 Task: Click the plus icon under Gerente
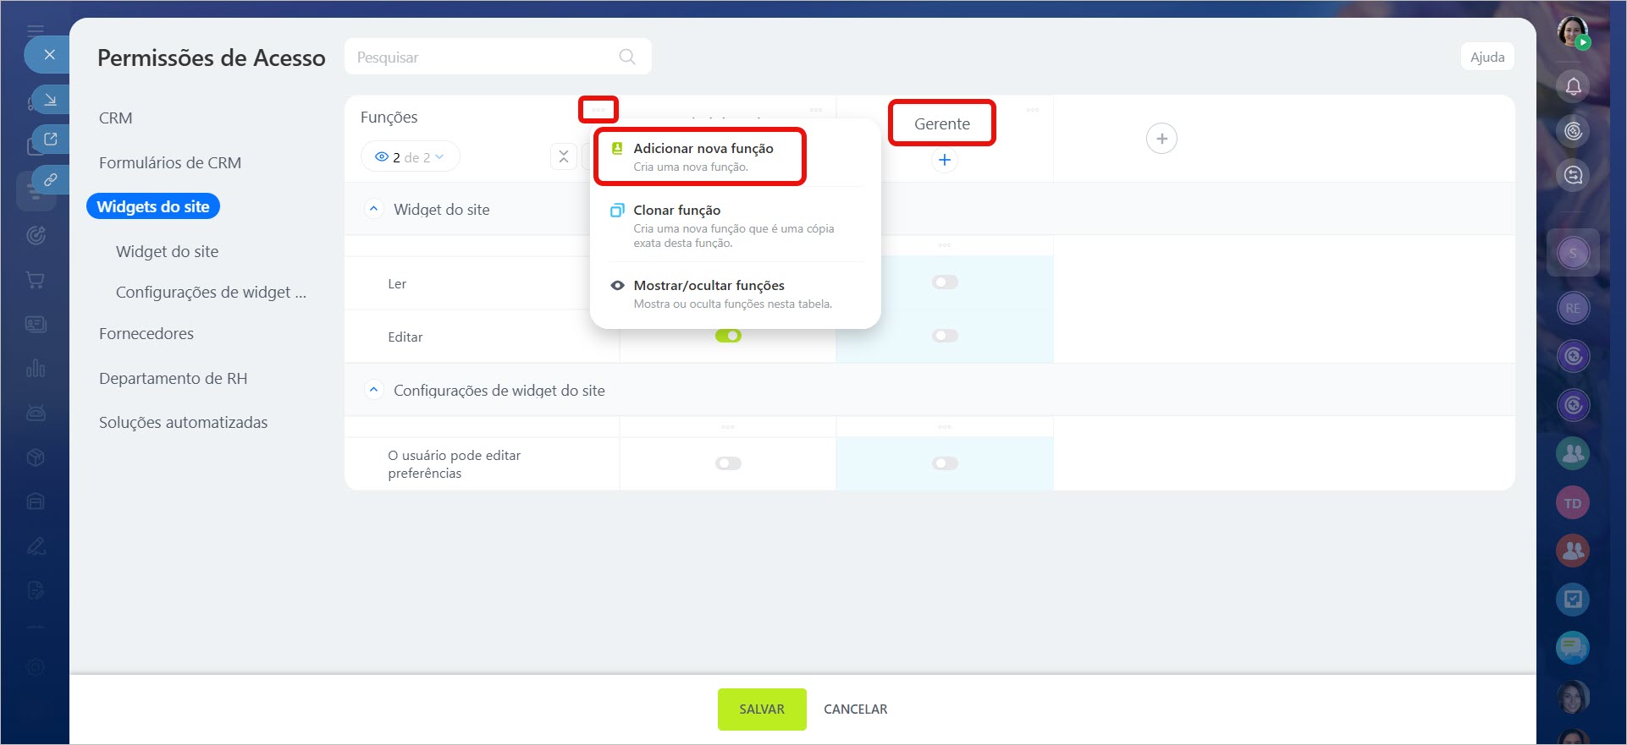click(x=944, y=160)
